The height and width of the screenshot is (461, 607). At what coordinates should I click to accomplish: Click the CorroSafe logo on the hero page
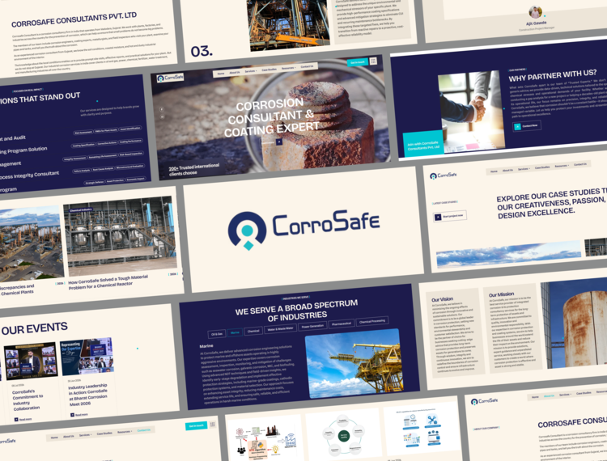(170, 78)
